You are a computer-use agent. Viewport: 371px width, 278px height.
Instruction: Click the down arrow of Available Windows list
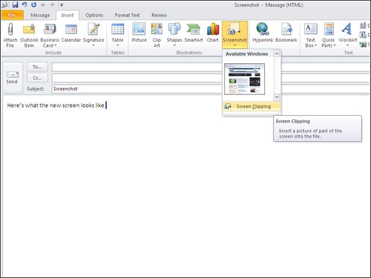click(277, 97)
